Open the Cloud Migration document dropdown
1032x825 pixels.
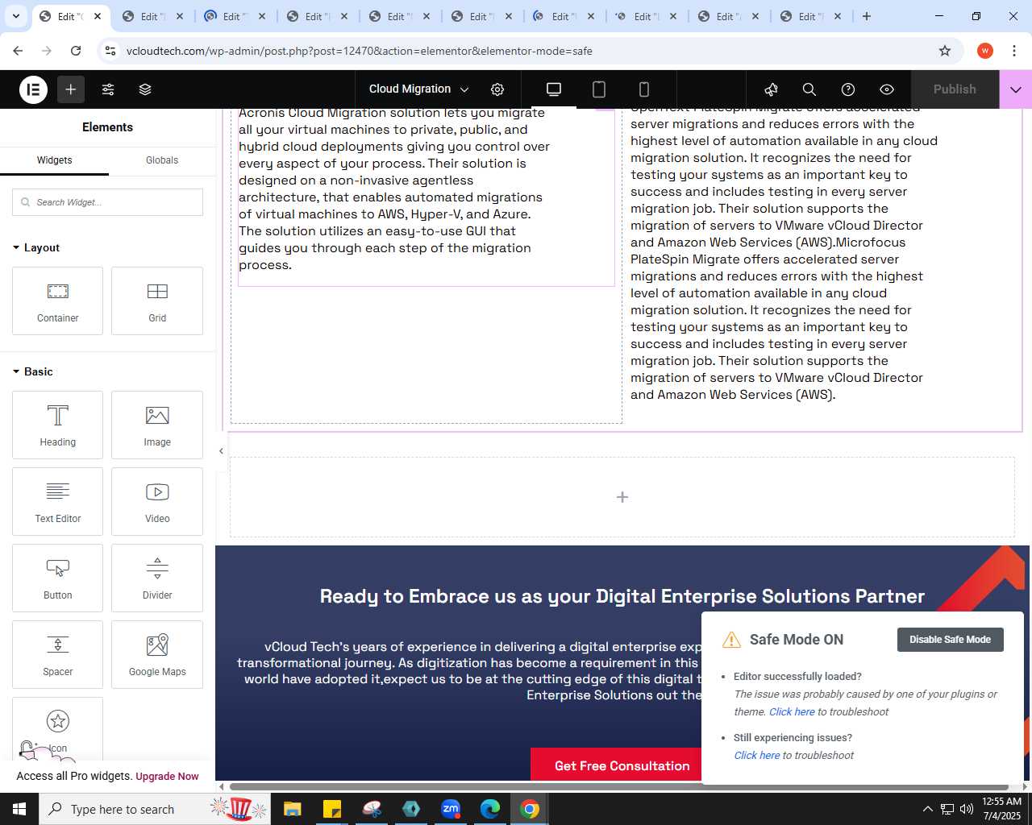pyautogui.click(x=418, y=89)
